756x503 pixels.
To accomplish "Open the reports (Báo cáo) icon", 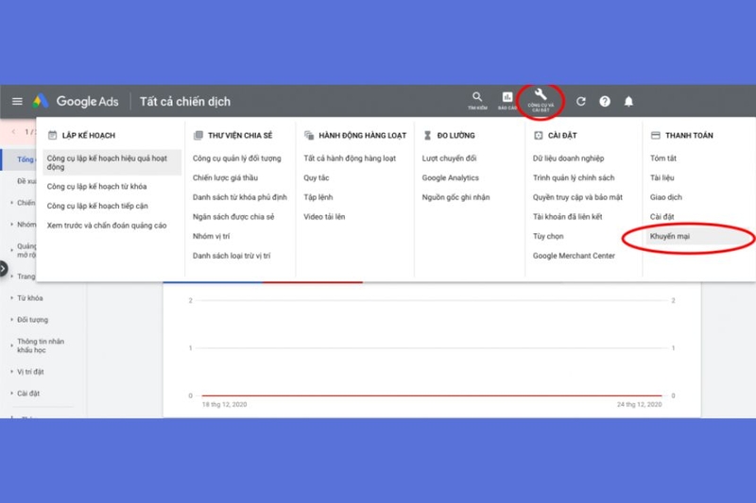I will point(507,101).
